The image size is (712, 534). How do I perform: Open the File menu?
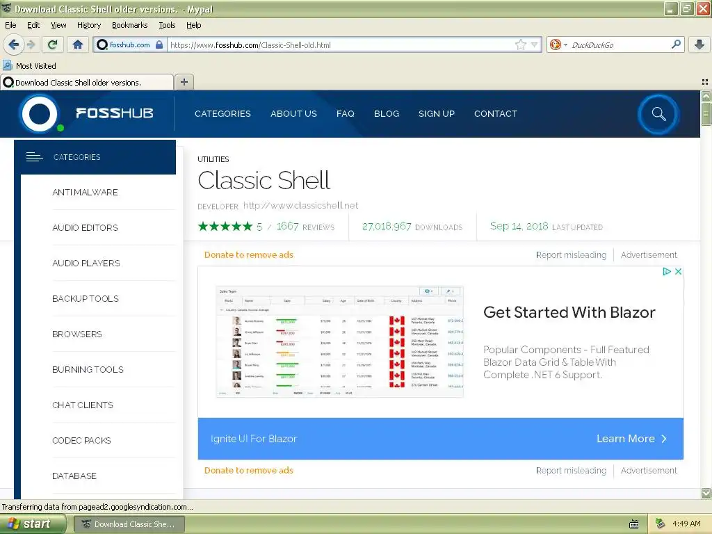[10, 25]
